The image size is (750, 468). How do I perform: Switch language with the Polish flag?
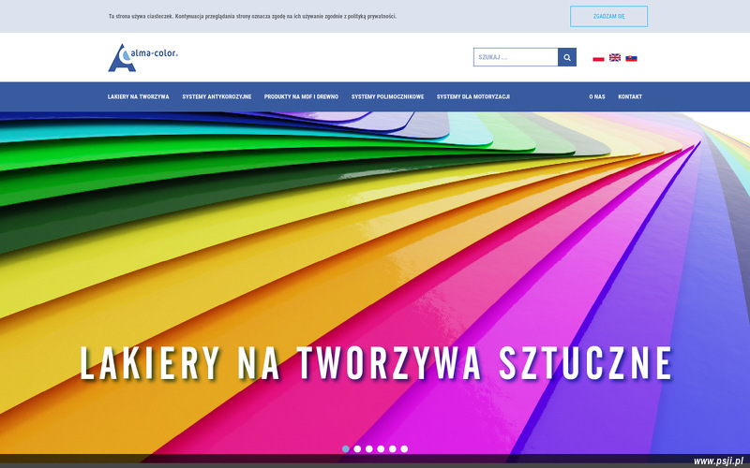598,58
